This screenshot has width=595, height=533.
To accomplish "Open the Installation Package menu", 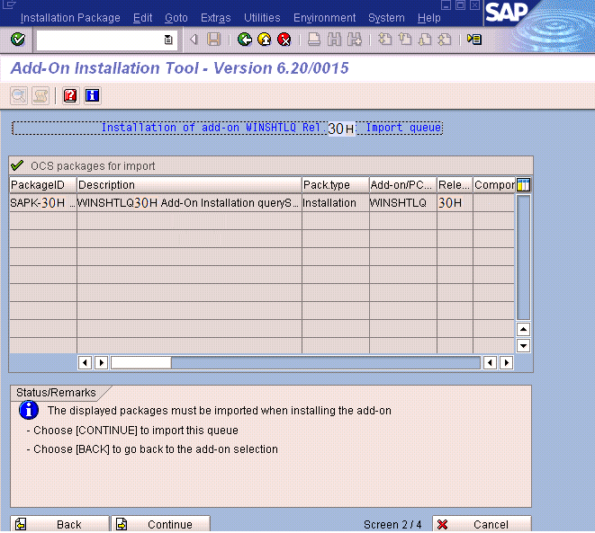I will [x=70, y=18].
